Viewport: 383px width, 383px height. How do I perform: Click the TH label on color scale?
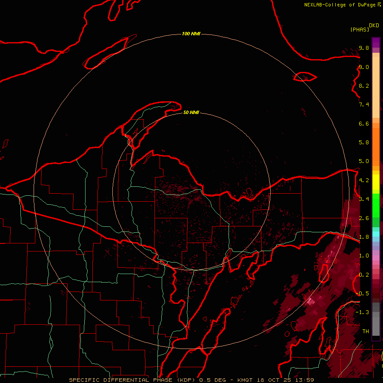(366, 332)
